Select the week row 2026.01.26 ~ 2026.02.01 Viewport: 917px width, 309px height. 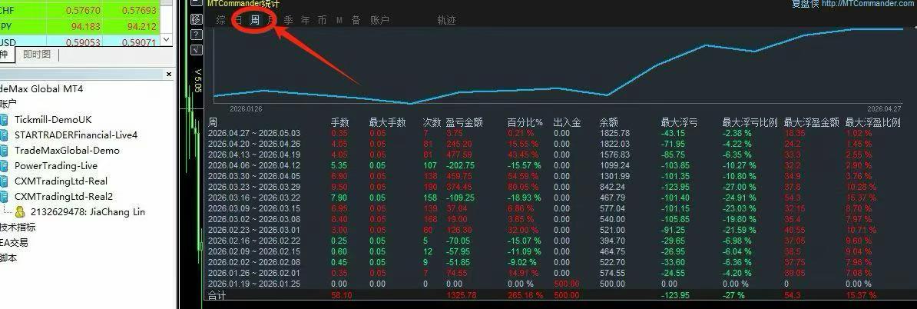(x=554, y=273)
